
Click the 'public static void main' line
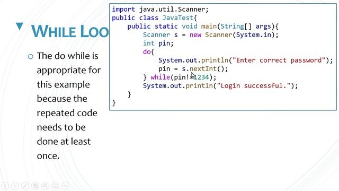point(203,27)
